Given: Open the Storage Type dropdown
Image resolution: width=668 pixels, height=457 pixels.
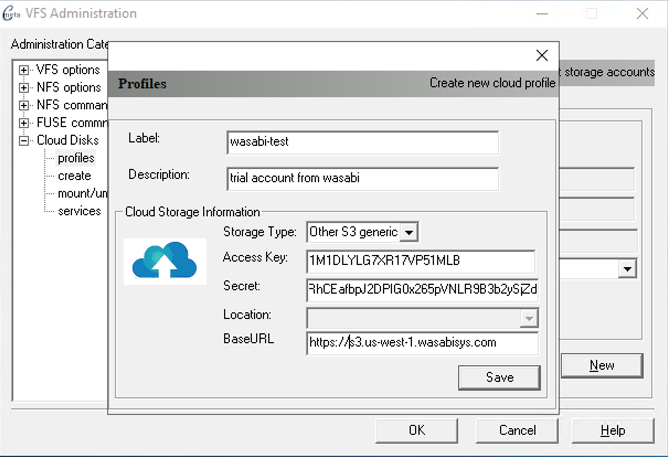Looking at the screenshot, I should (409, 232).
